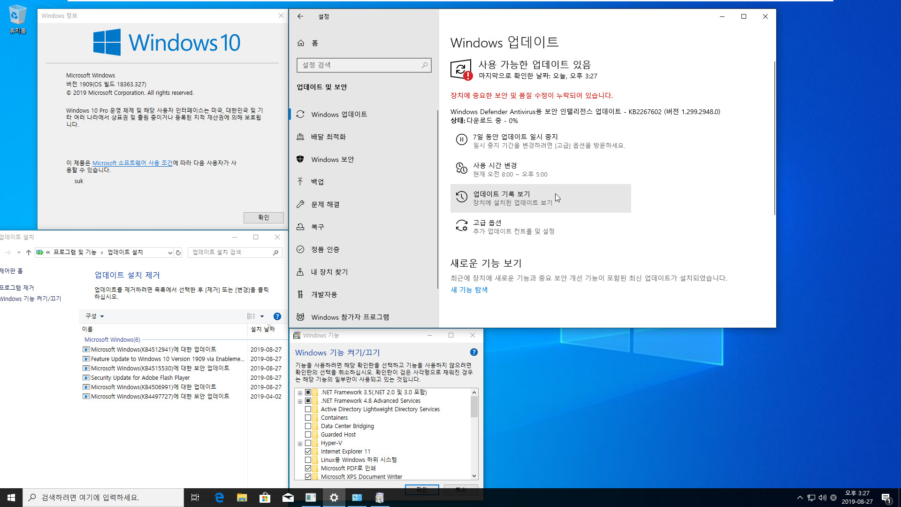This screenshot has height=507, width=901.
Task: Open Recycle Bin icon on desktop
Action: (18, 20)
